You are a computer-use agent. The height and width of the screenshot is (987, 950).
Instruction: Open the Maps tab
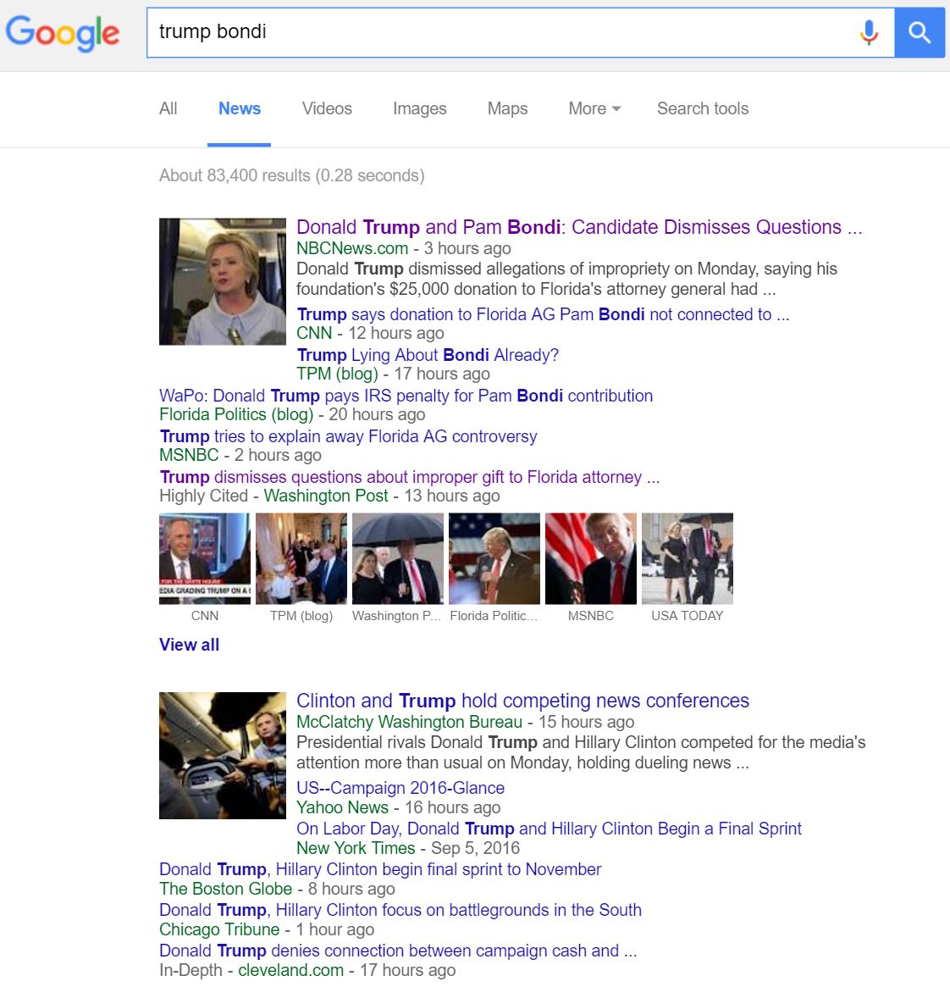507,108
